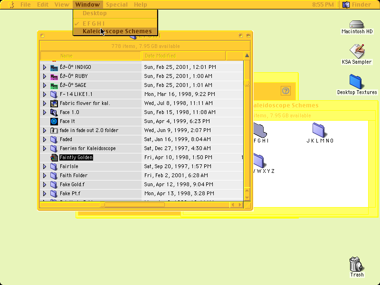The height and width of the screenshot is (285, 380).
Task: Open the Special menu
Action: pyautogui.click(x=117, y=5)
